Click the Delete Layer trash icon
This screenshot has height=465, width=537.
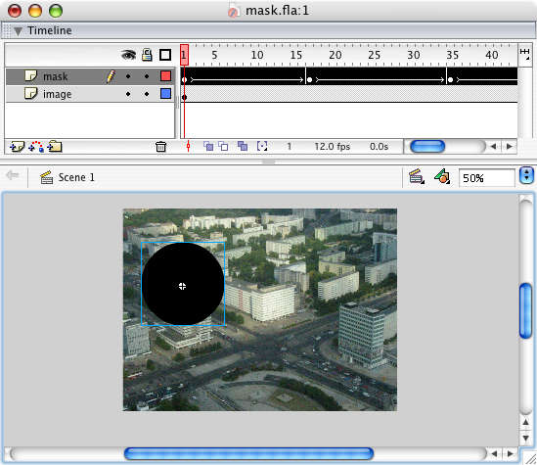160,147
